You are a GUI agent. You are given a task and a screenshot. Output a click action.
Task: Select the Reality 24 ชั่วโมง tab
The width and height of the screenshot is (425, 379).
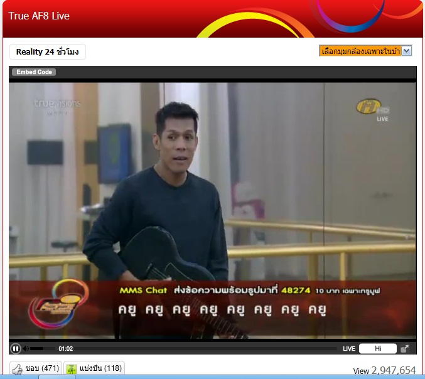[x=48, y=51]
